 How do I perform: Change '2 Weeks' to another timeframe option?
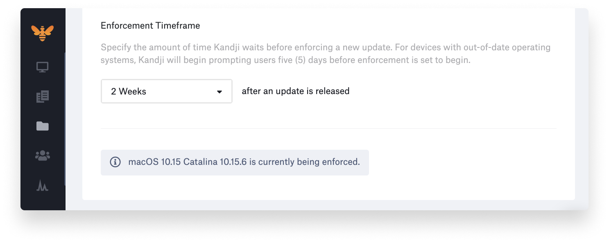tap(166, 91)
